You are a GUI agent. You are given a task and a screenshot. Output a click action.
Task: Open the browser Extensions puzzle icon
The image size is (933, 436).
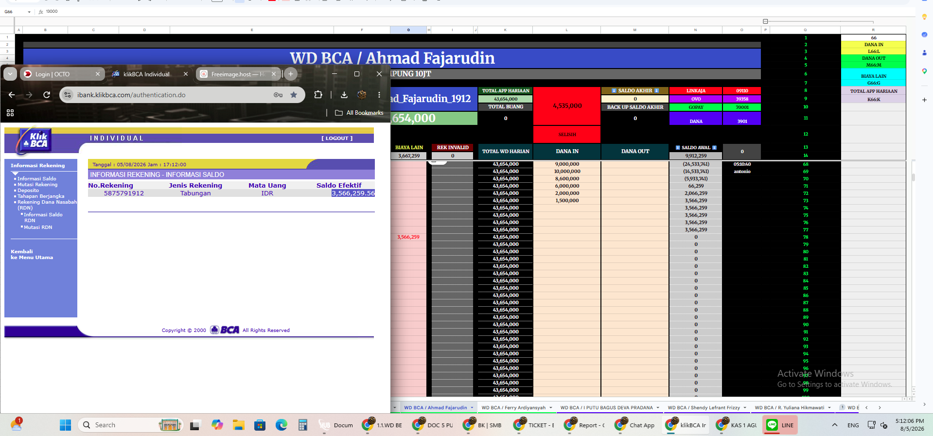point(318,95)
